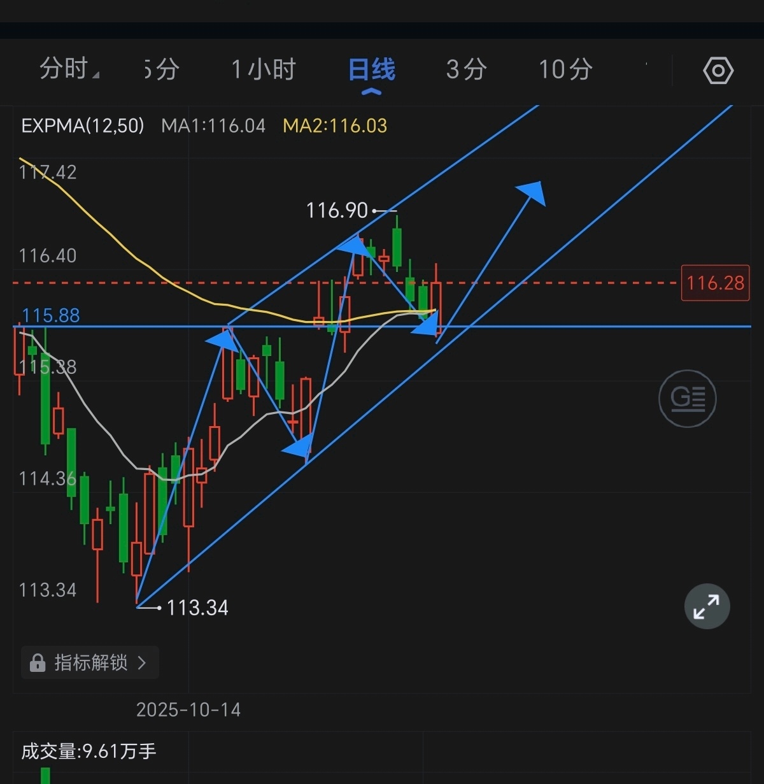Tap the 116.28 current price tag
This screenshot has width=764, height=784.
(716, 283)
